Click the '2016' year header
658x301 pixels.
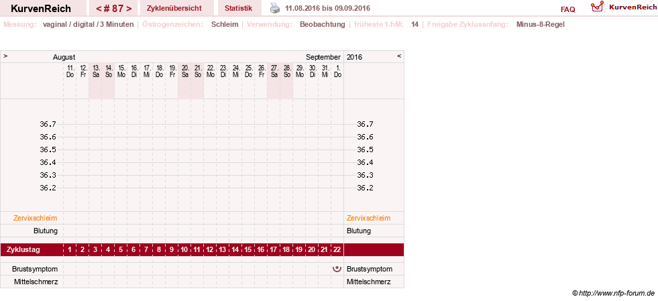pos(355,57)
